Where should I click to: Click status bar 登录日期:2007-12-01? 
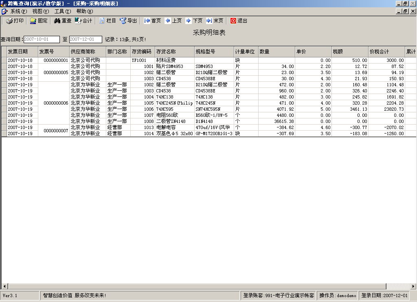pyautogui.click(x=384, y=295)
